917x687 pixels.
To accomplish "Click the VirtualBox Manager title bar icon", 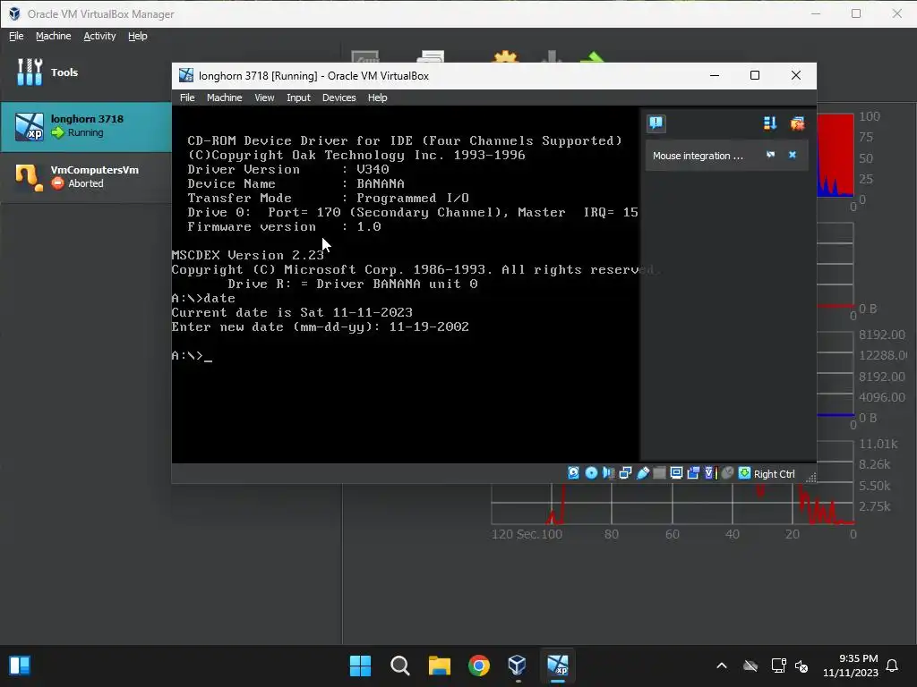I will pyautogui.click(x=14, y=13).
